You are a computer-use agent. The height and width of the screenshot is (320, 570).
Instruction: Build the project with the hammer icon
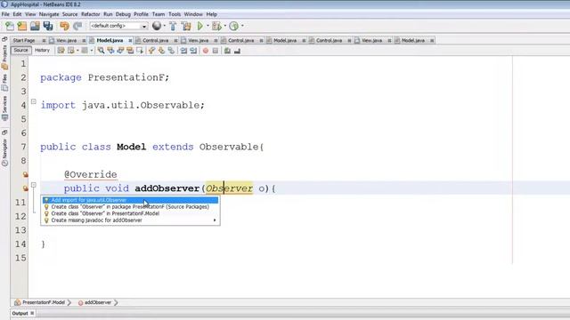coord(173,26)
